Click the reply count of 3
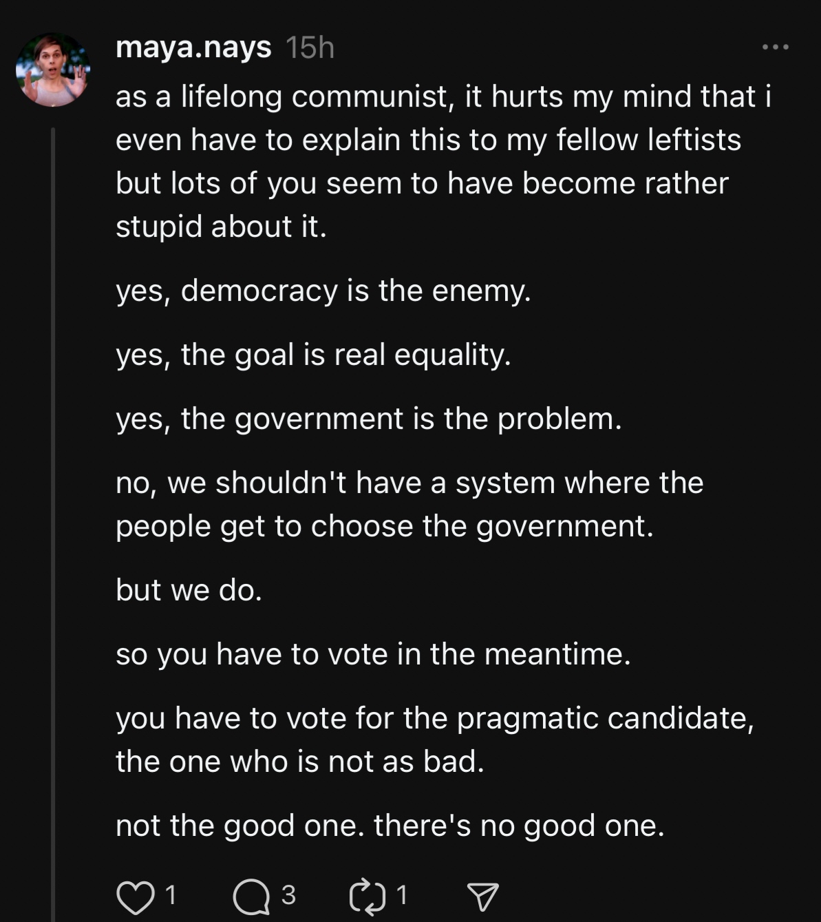821x922 pixels. [288, 895]
